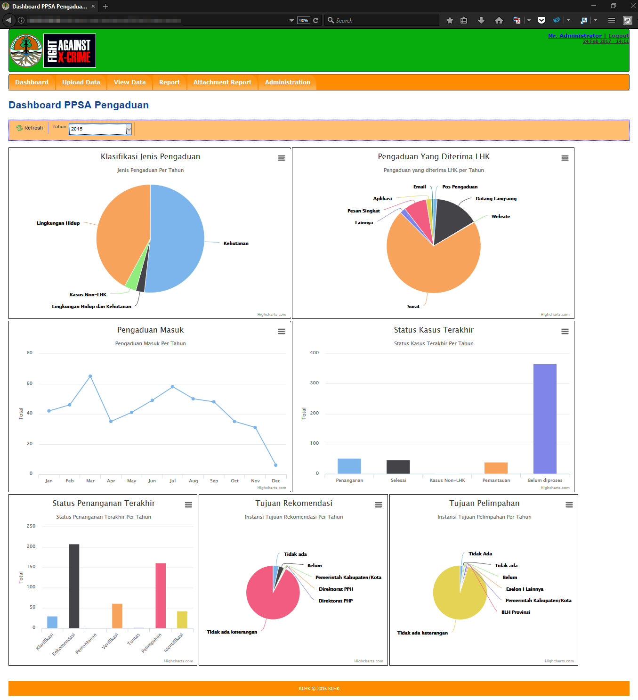Open the URL bar history dropdown arrow
638x700 pixels.
291,20
